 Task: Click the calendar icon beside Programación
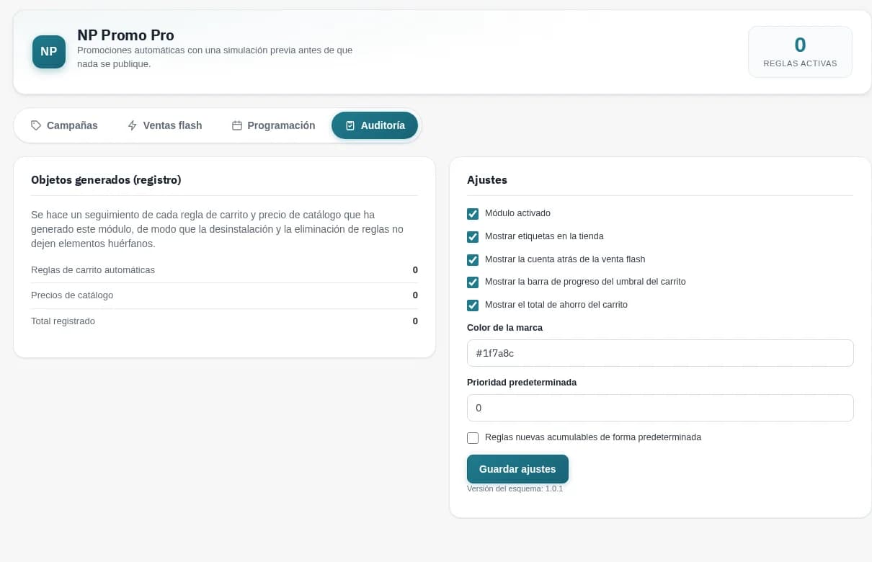236,125
